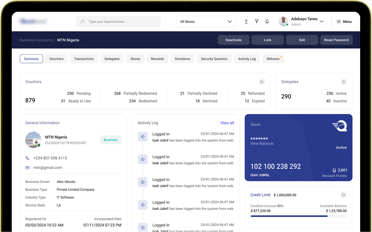This screenshot has height=232, width=372.
Task: Focus the keyword search field
Action: (x=118, y=22)
